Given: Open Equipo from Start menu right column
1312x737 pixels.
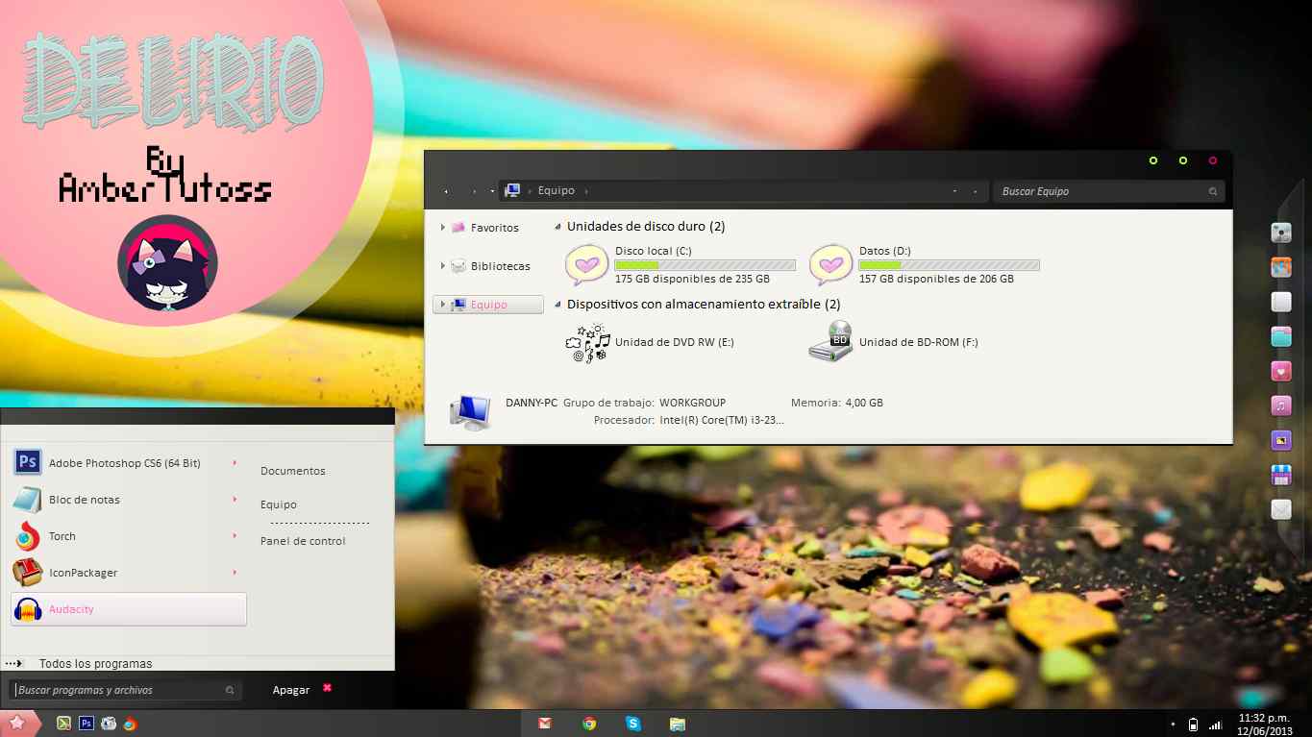Looking at the screenshot, I should pyautogui.click(x=279, y=504).
